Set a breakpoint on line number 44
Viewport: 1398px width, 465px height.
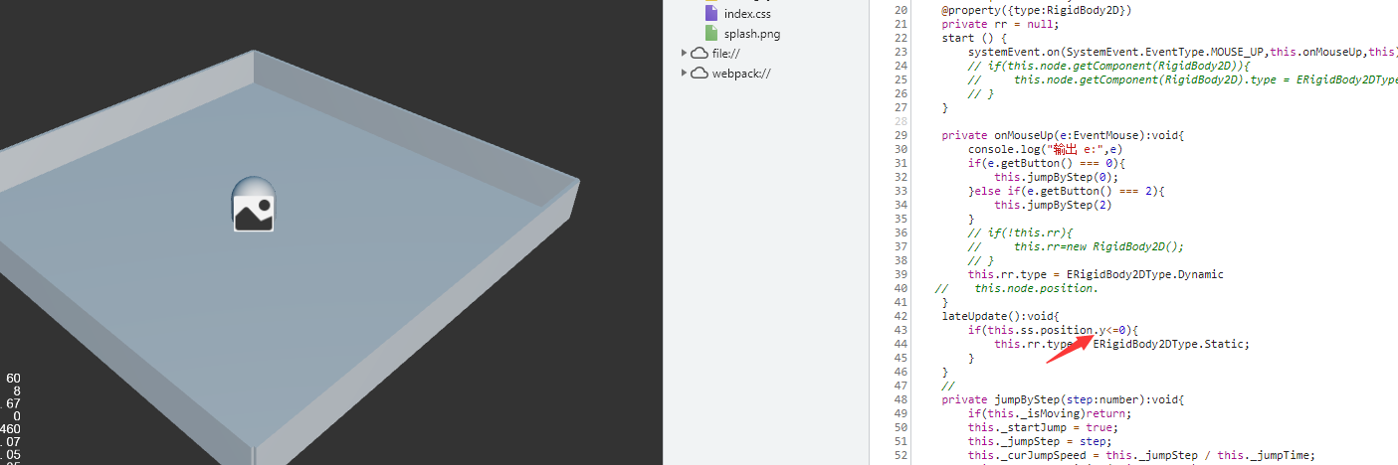coord(900,344)
